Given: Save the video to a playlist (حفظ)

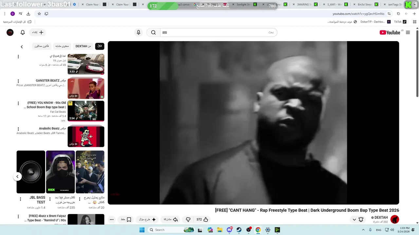Looking at the screenshot, I should (x=126, y=220).
